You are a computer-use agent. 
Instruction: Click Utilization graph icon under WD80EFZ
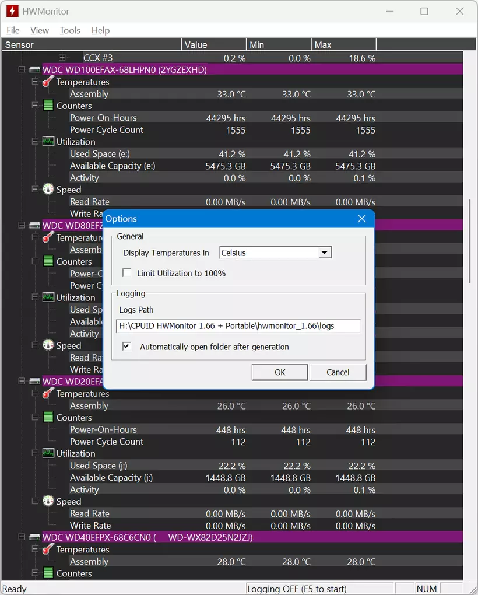pos(48,297)
